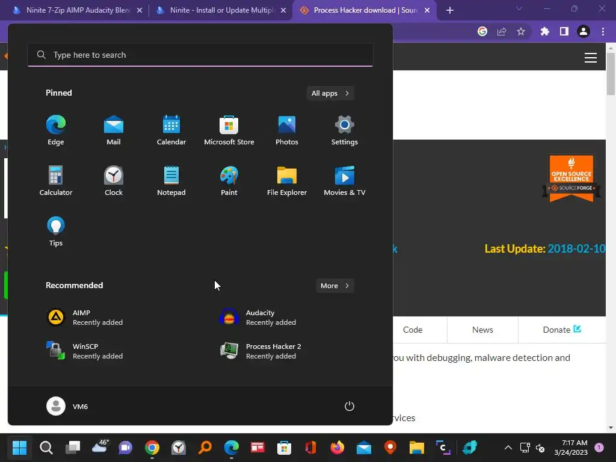Open the pinned Paint app
Screen dimensions: 616x462
[229, 180]
